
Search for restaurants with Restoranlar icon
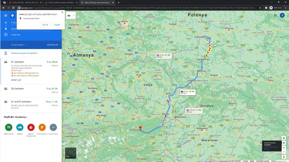[9, 127]
